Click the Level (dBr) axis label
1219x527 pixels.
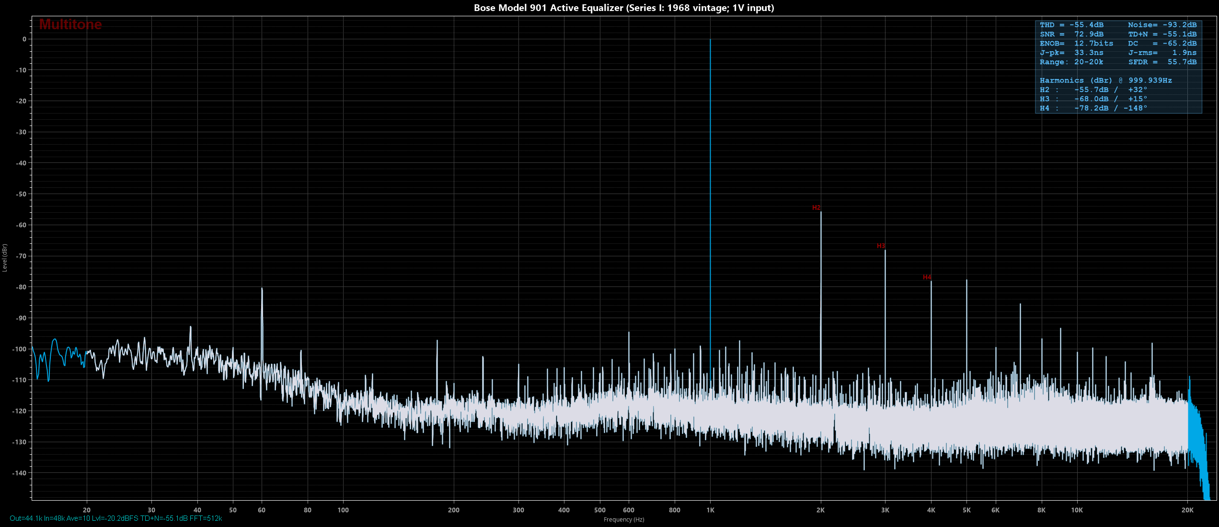(5, 258)
